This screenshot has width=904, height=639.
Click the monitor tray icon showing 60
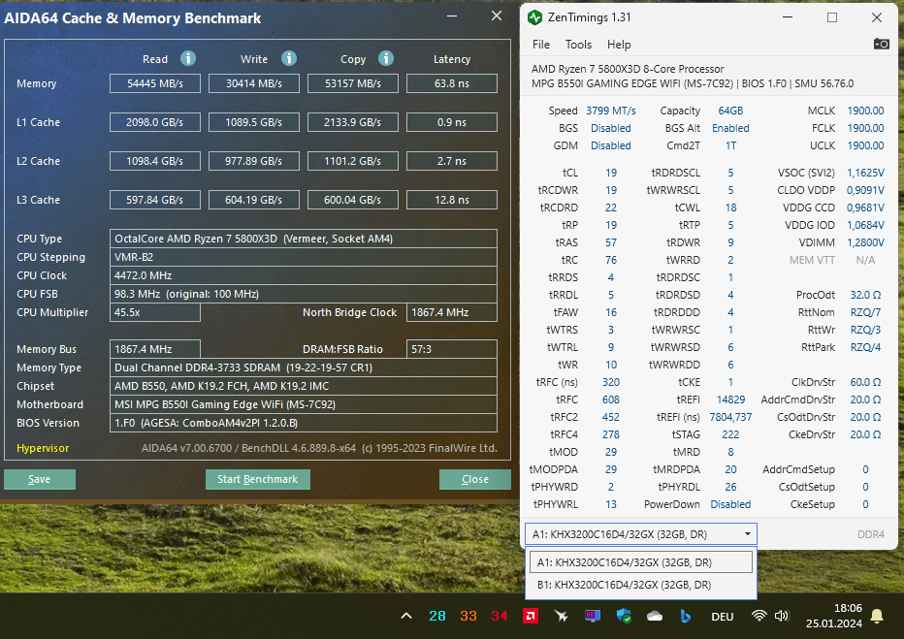(592, 616)
